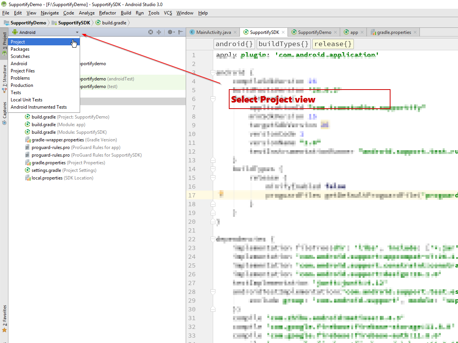Click the gradle icon of build.gradle (Module: app)
The height and width of the screenshot is (343, 458).
27,125
